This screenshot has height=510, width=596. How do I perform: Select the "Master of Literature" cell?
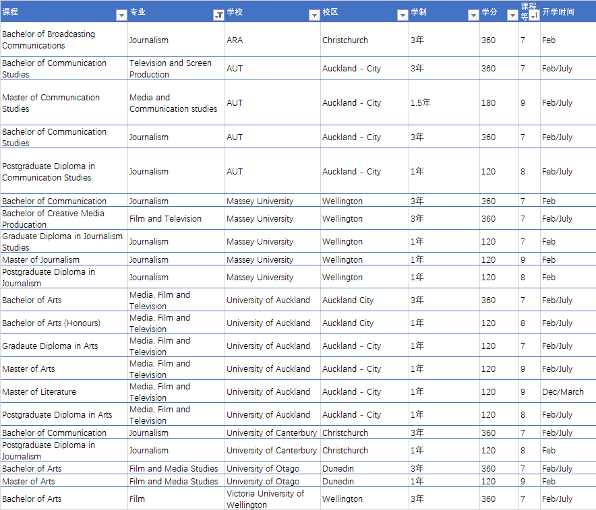pos(64,391)
